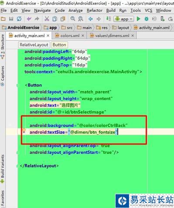The width and height of the screenshot is (174, 208).
Task: Click the "@color/colorCtrlBack" value
Action: point(102,125)
